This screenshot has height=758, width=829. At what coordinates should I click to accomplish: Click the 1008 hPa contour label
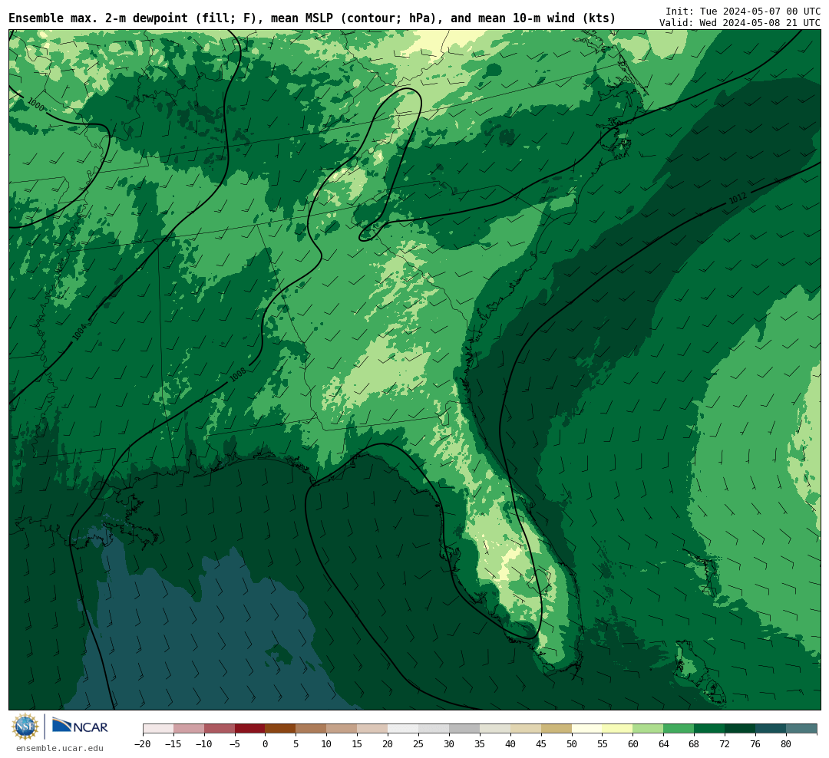click(239, 374)
